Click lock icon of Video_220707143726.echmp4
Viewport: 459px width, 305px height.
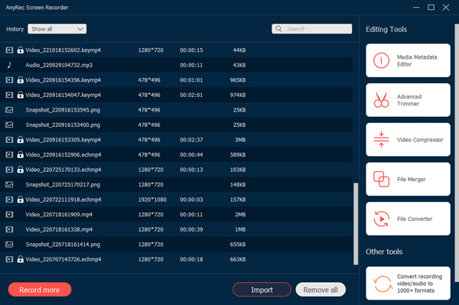point(20,259)
